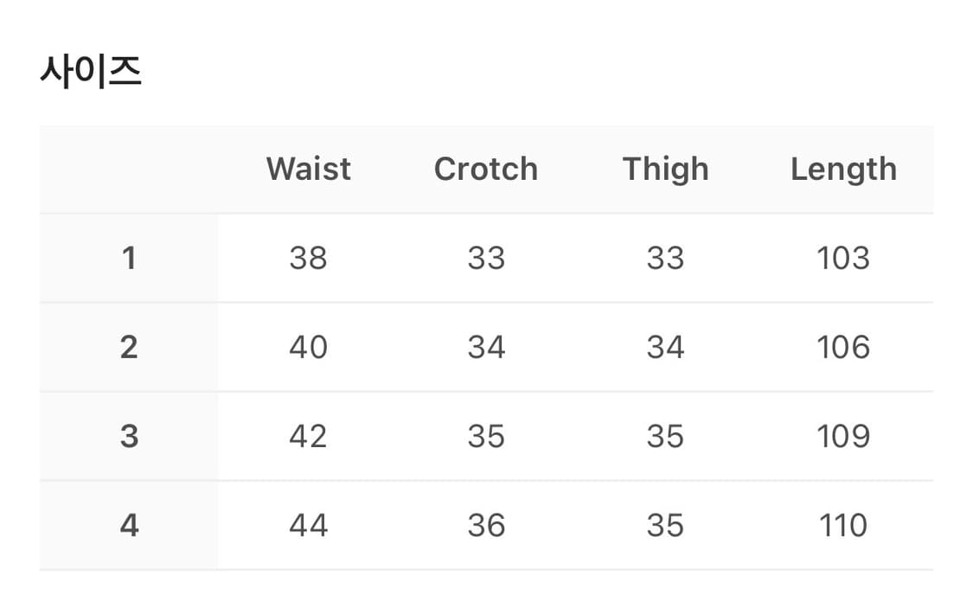
Task: Click the Thigh column header
Action: [x=665, y=169]
